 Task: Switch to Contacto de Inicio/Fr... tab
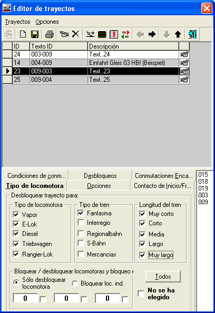[162, 186]
